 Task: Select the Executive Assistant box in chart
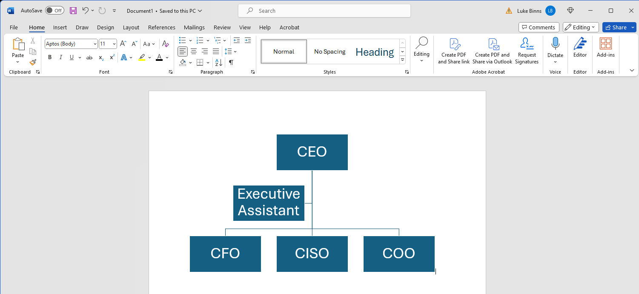[x=269, y=203]
